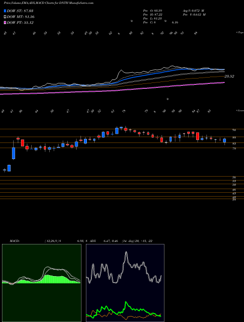This screenshot has height=322, width=244.
Task: Click the 83 price level label
Action: (234, 143)
